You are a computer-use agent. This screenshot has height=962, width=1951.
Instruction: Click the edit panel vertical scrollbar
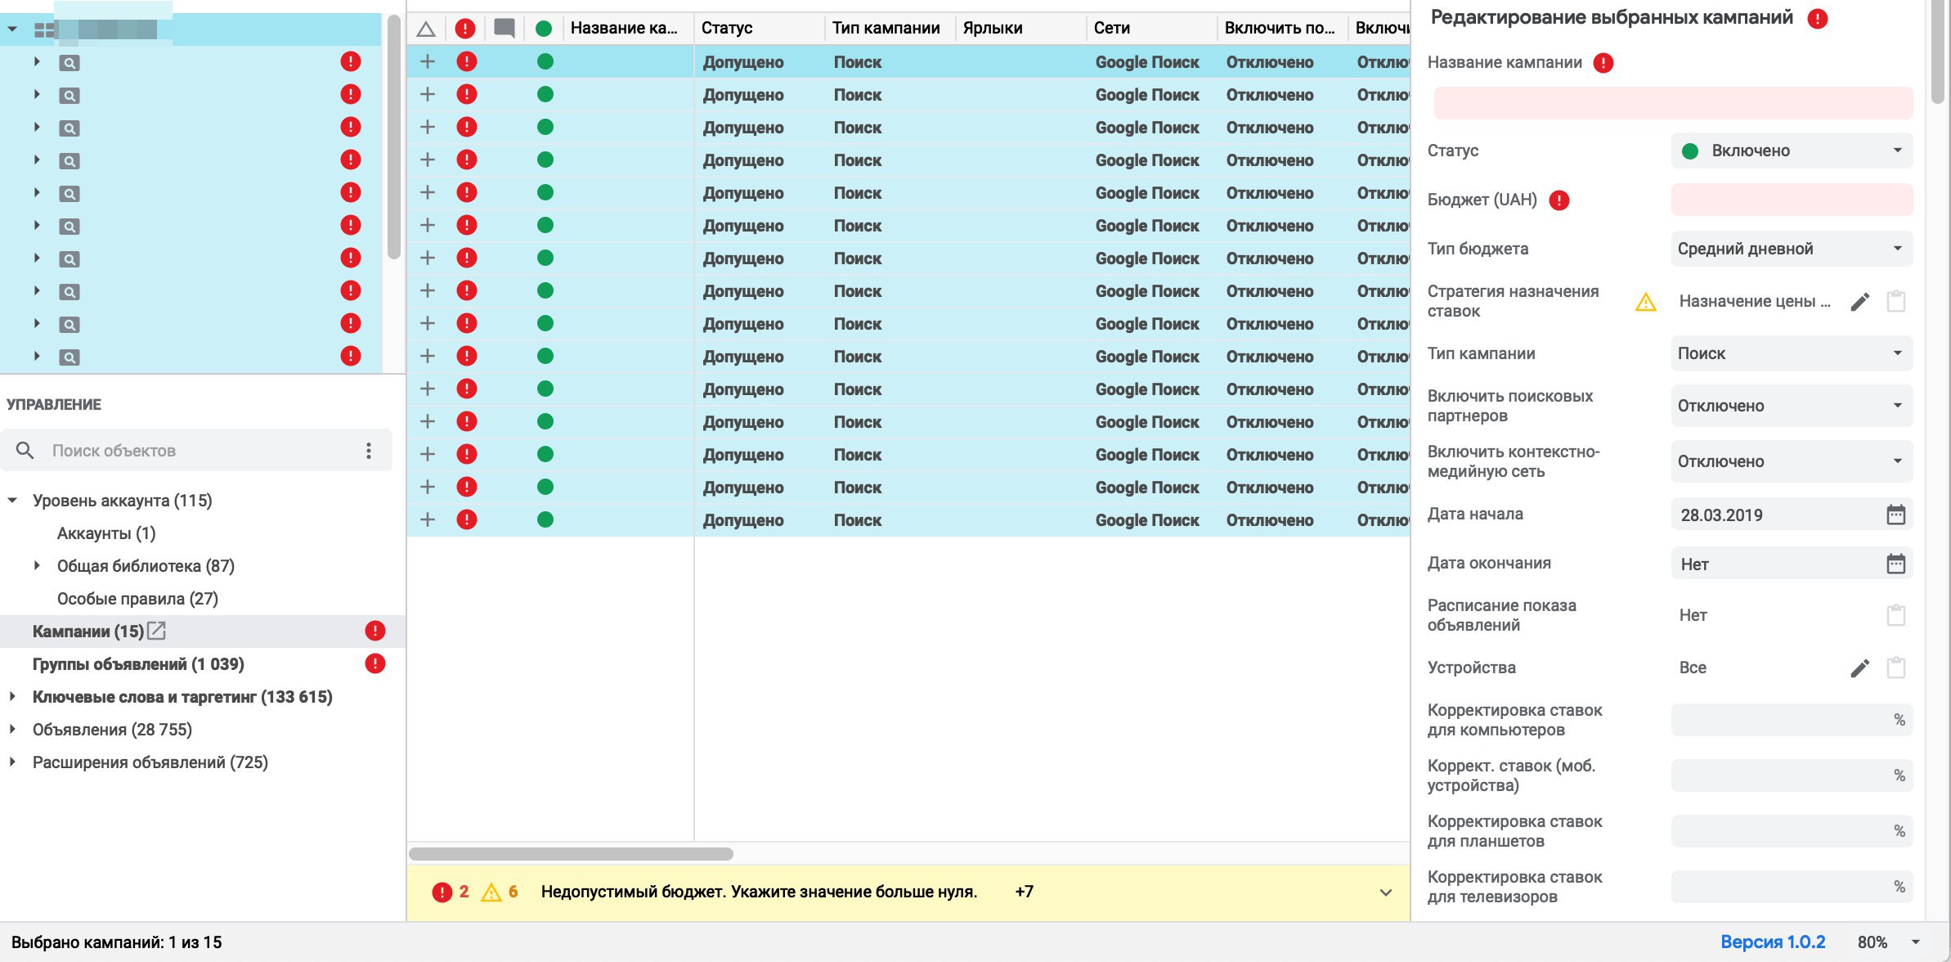[1937, 51]
